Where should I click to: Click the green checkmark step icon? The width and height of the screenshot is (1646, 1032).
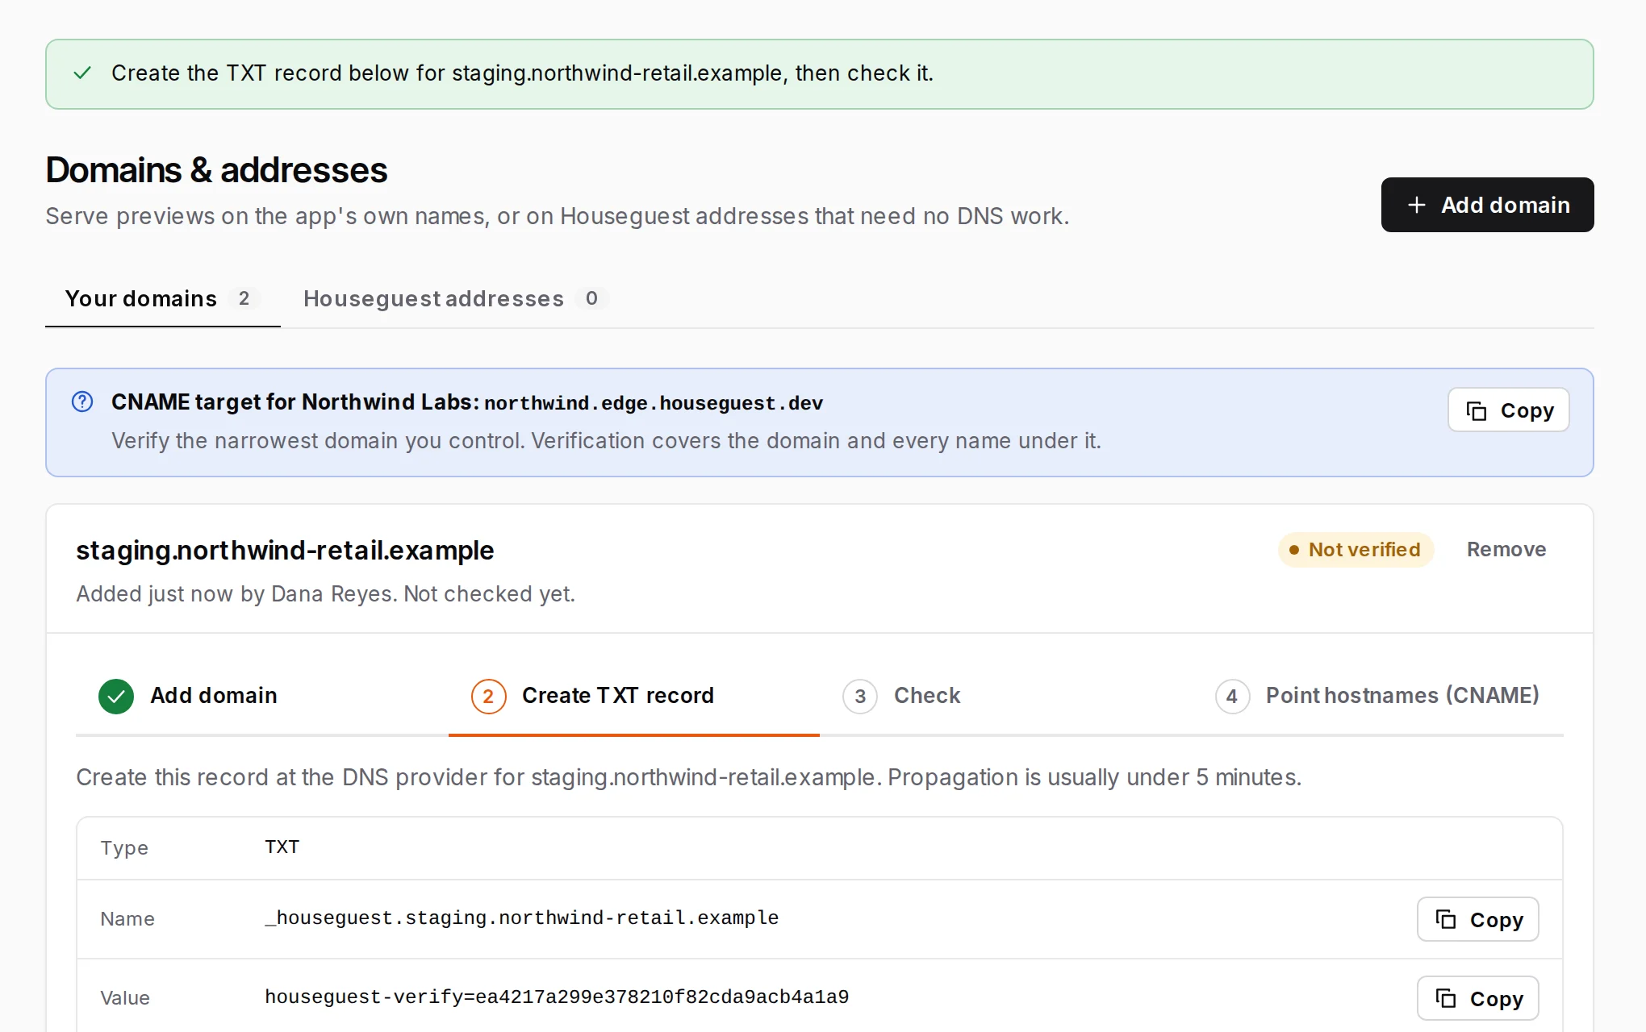point(116,697)
